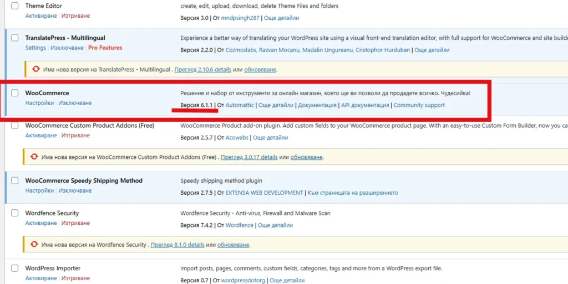Delete WooCommerce Custom Product Addons via Изтриване
This screenshot has height=284, width=568.
pyautogui.click(x=75, y=136)
